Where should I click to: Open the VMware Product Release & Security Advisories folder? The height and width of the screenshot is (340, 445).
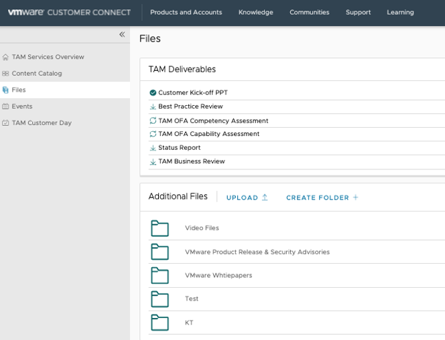click(257, 252)
